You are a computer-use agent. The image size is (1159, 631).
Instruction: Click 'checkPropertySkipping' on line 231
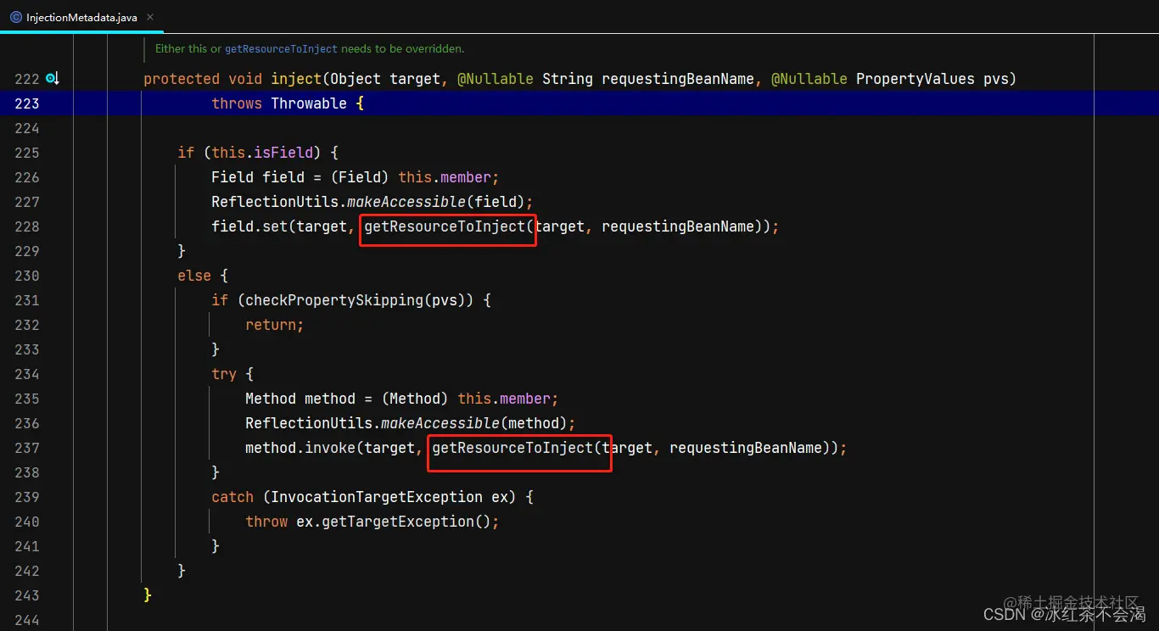point(334,300)
